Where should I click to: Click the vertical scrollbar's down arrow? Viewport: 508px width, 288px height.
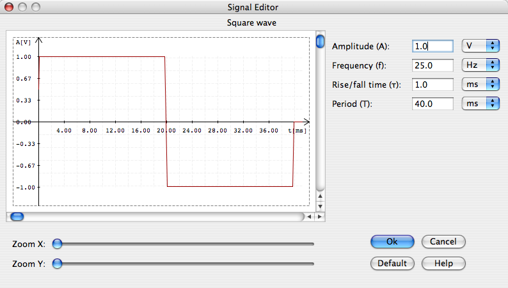tap(321, 206)
